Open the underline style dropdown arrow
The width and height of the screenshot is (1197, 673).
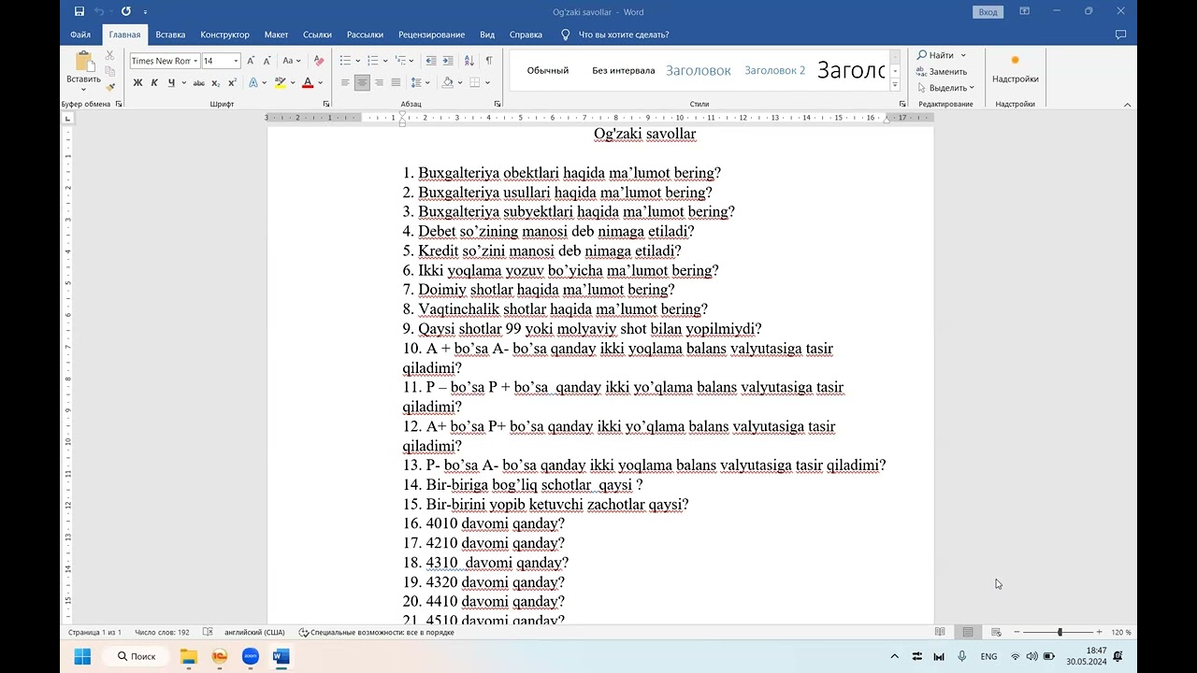tap(182, 83)
